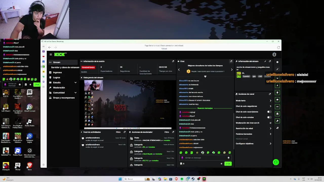The image size is (324, 182).
Task: Expand Chat de solo-seguidores options
Action: click(x=270, y=106)
